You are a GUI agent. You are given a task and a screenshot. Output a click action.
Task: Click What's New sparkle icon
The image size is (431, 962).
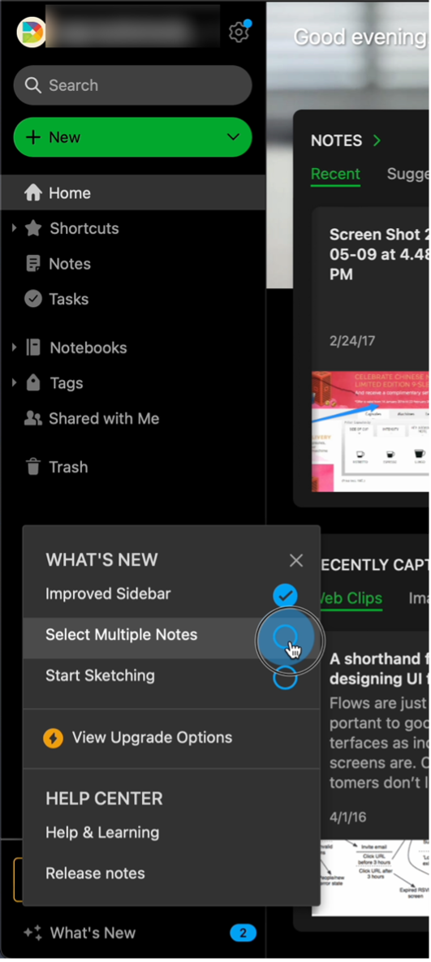pos(32,933)
